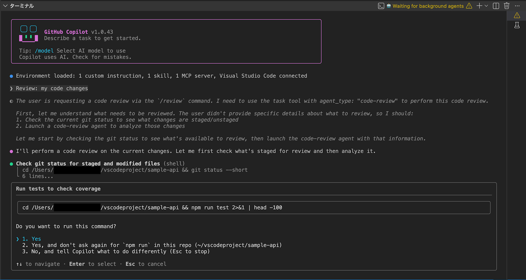Split the terminal with the split icon

tap(496, 6)
